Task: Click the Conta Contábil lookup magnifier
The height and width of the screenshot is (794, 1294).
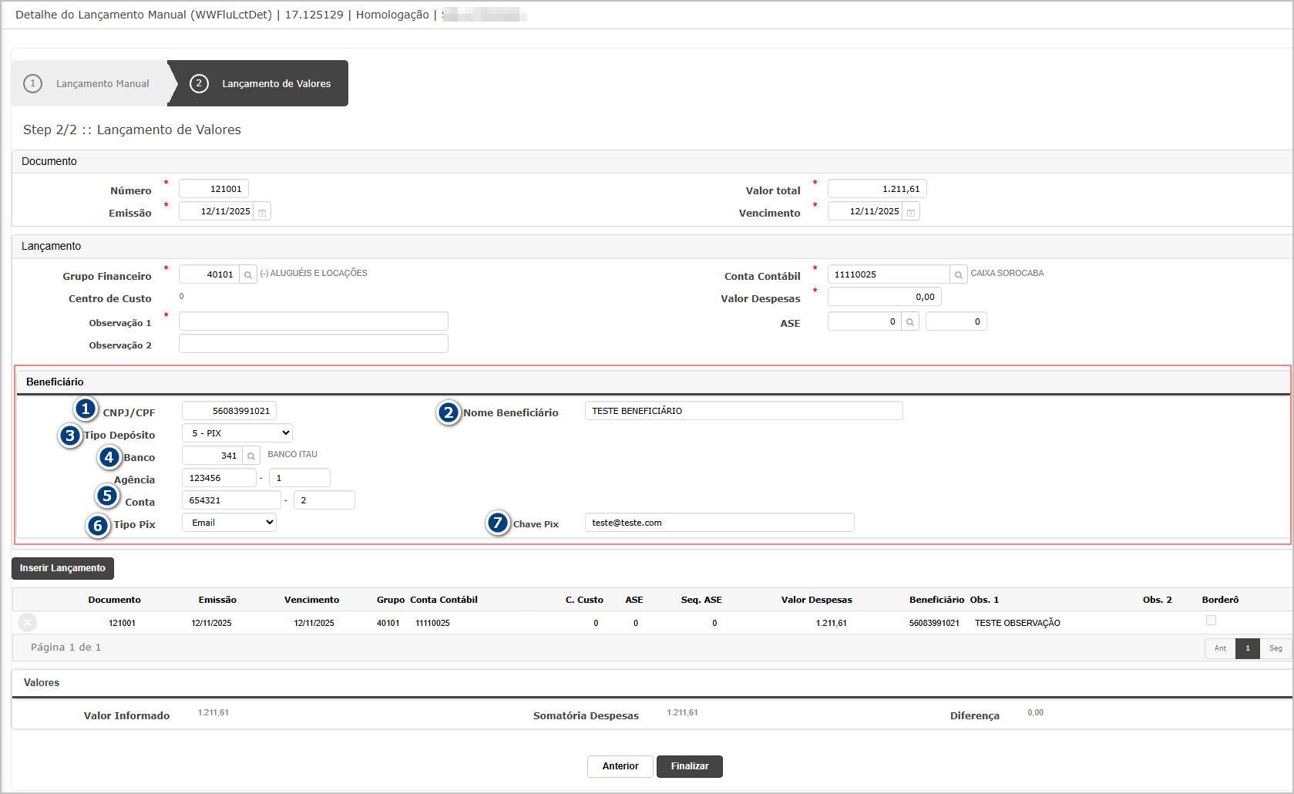Action: pos(959,275)
